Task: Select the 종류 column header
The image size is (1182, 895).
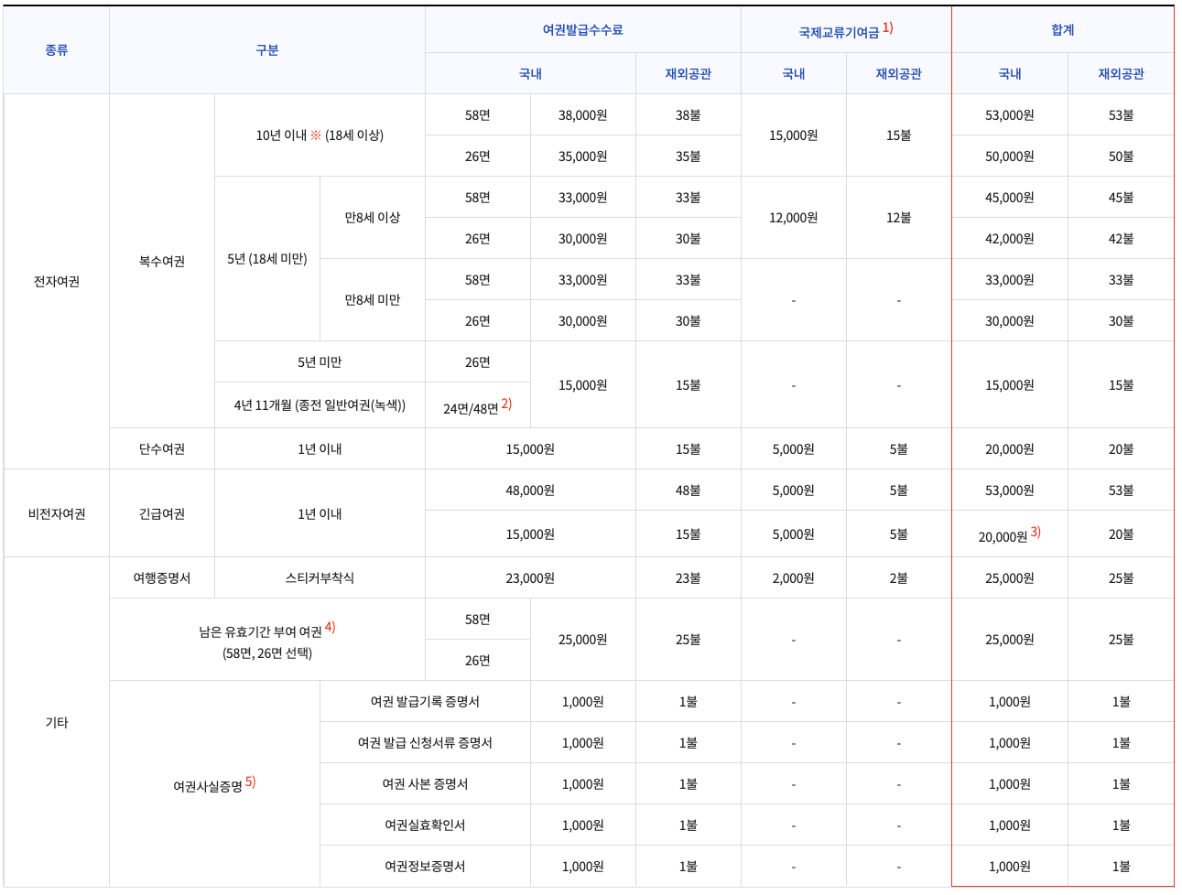Action: tap(56, 50)
